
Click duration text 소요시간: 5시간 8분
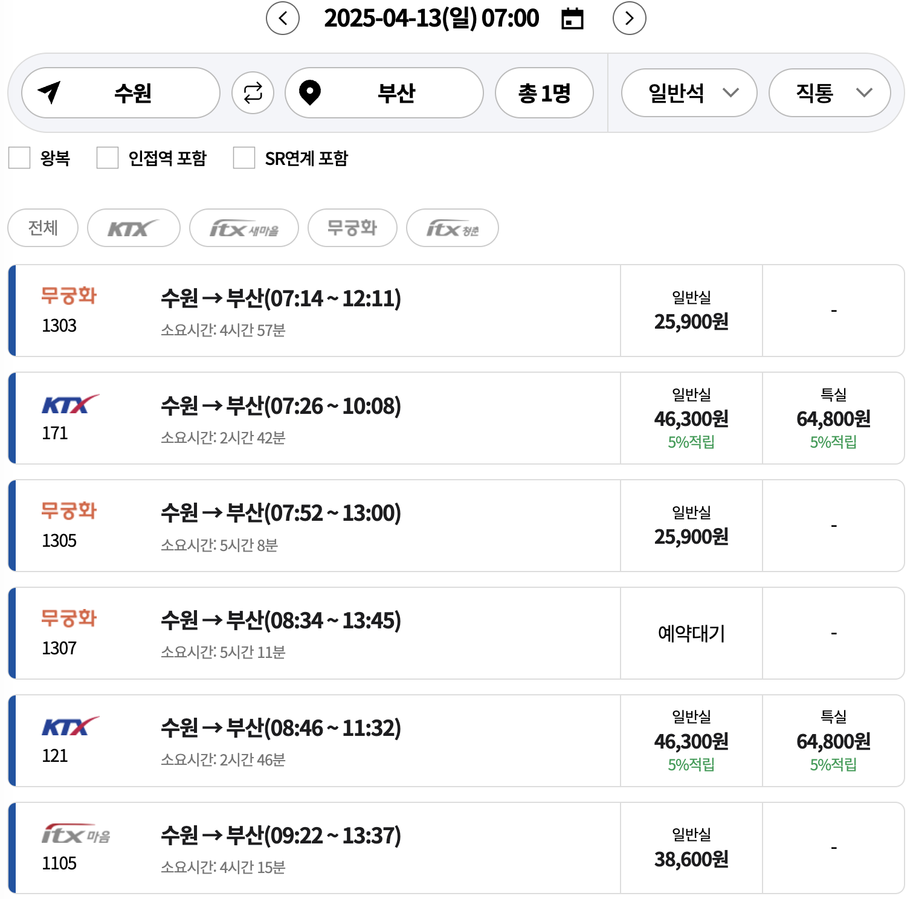[x=219, y=545]
